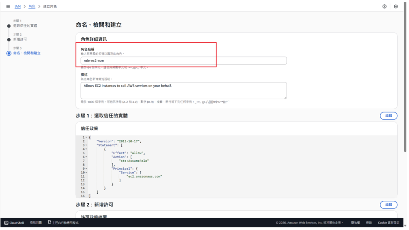Screen dimensions: 409x230
Task: Navigate to 角色 breadcrumb link
Action: (x=32, y=6)
